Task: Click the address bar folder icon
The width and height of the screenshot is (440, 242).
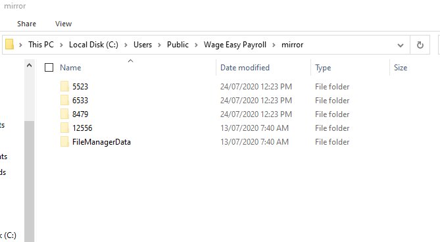Action: (x=10, y=44)
